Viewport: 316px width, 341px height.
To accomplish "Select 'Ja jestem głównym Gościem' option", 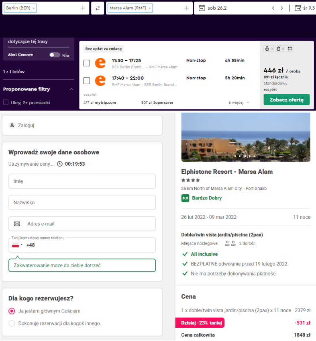I will 12,311.
